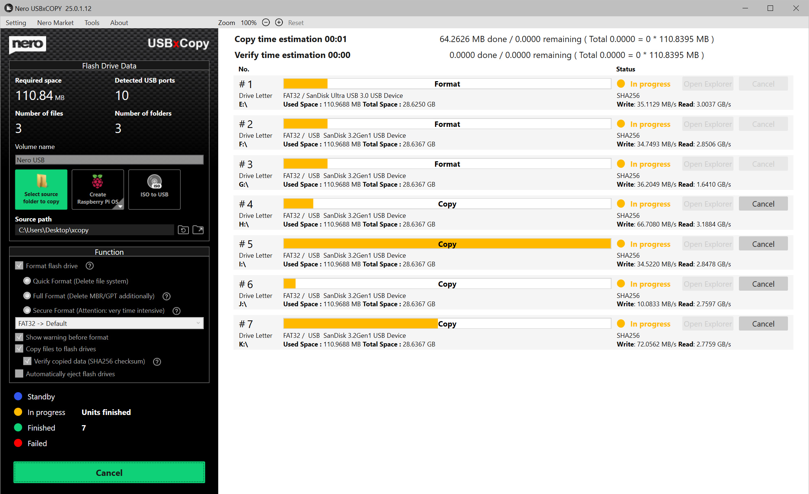This screenshot has height=494, width=809.
Task: Cancel copy on drive #6 J:\
Action: click(763, 284)
